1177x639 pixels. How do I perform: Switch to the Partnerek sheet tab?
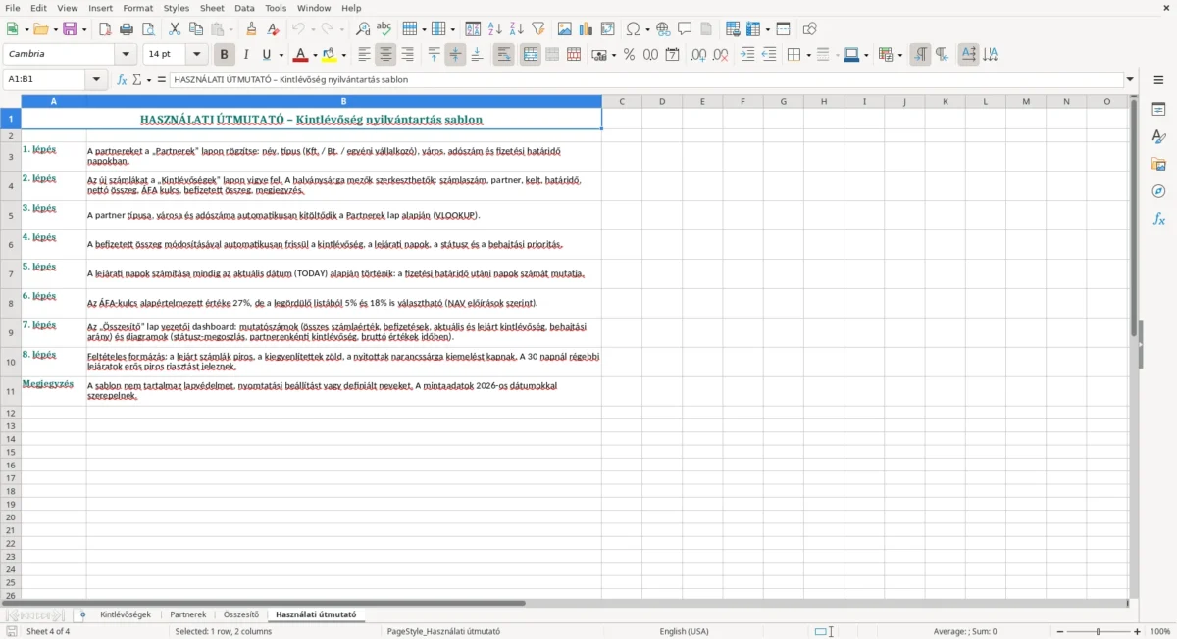[x=188, y=614]
